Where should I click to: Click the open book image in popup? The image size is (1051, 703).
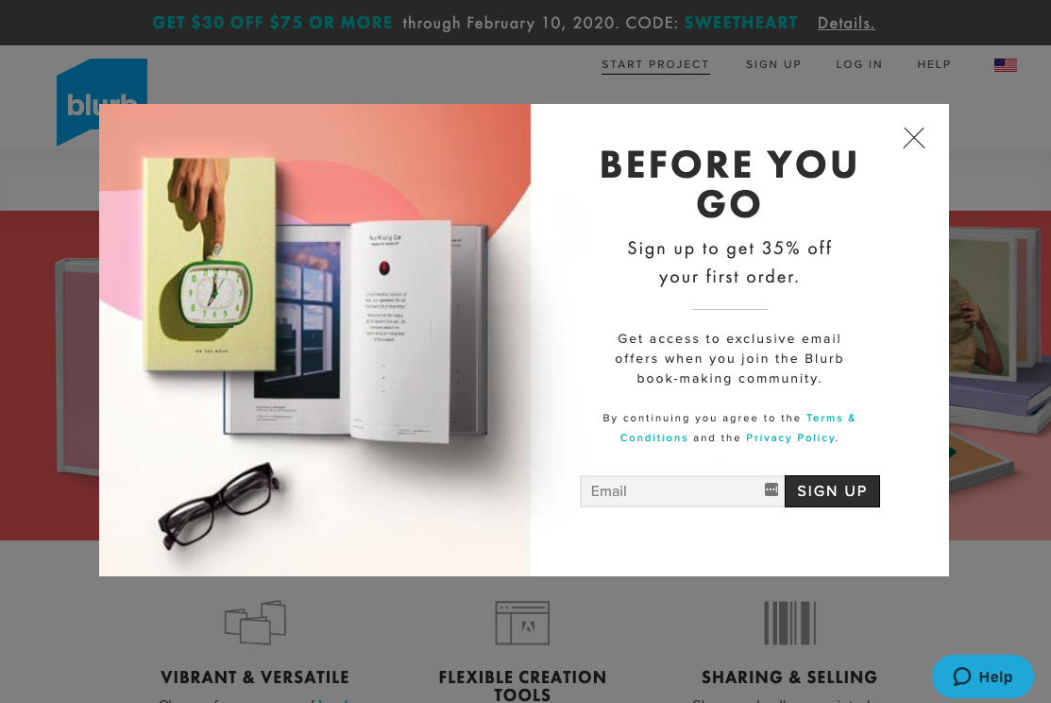pyautogui.click(x=355, y=332)
